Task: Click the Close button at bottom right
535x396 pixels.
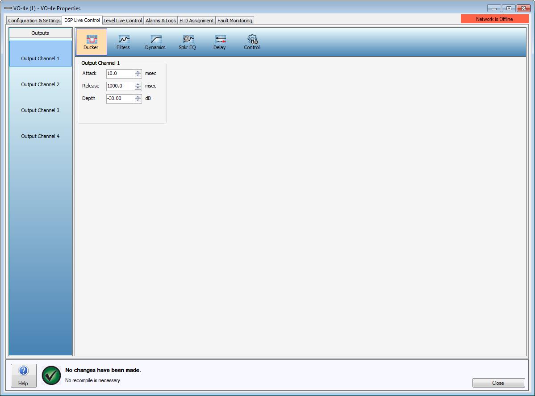Action: (x=498, y=383)
